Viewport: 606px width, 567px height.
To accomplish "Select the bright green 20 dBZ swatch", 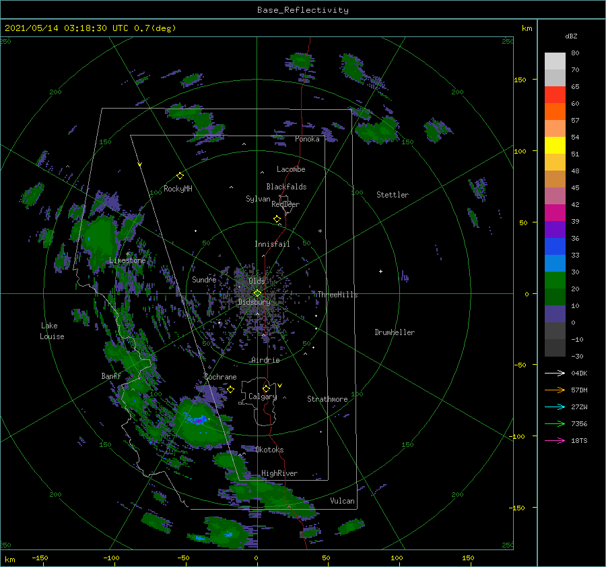I will click(555, 280).
